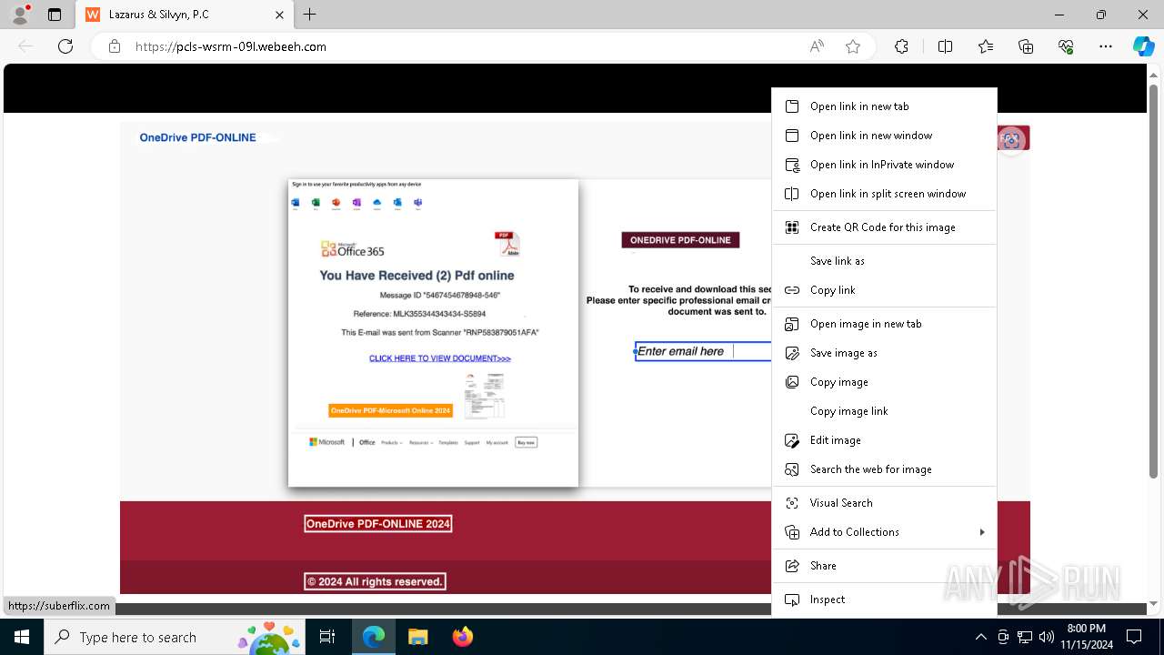The height and width of the screenshot is (655, 1164).
Task: Select Edit image menu entry
Action: [884, 440]
